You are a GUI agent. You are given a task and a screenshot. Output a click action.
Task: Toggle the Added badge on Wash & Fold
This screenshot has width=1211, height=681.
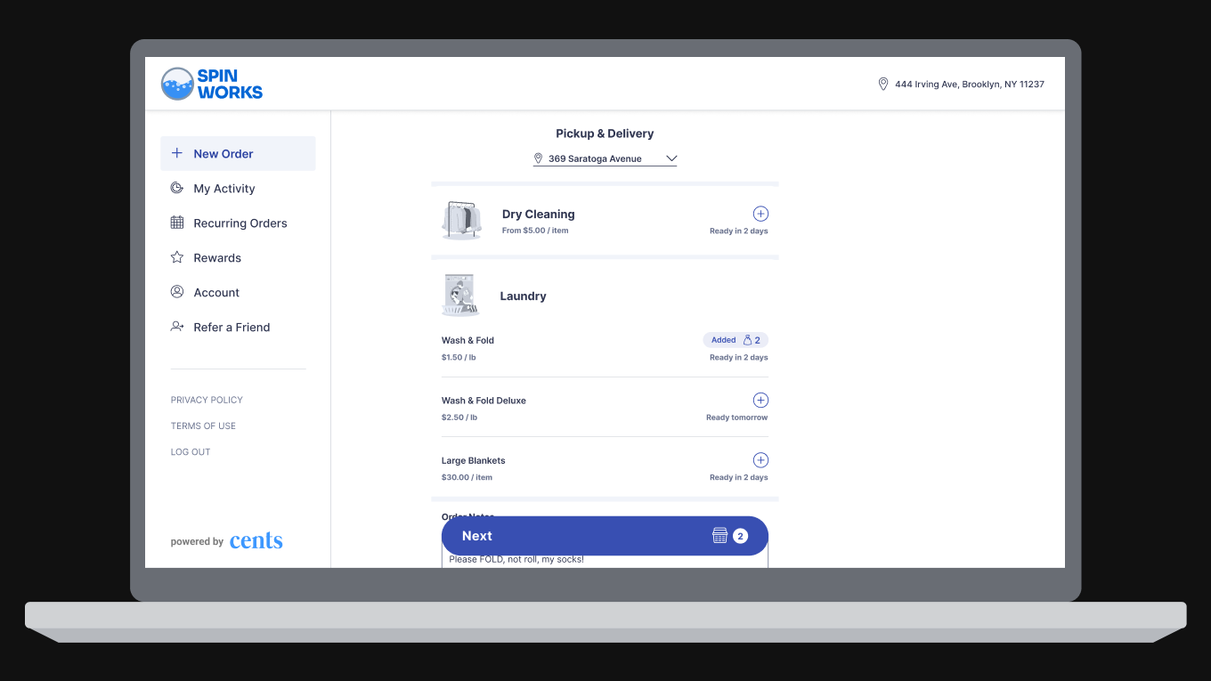(736, 339)
